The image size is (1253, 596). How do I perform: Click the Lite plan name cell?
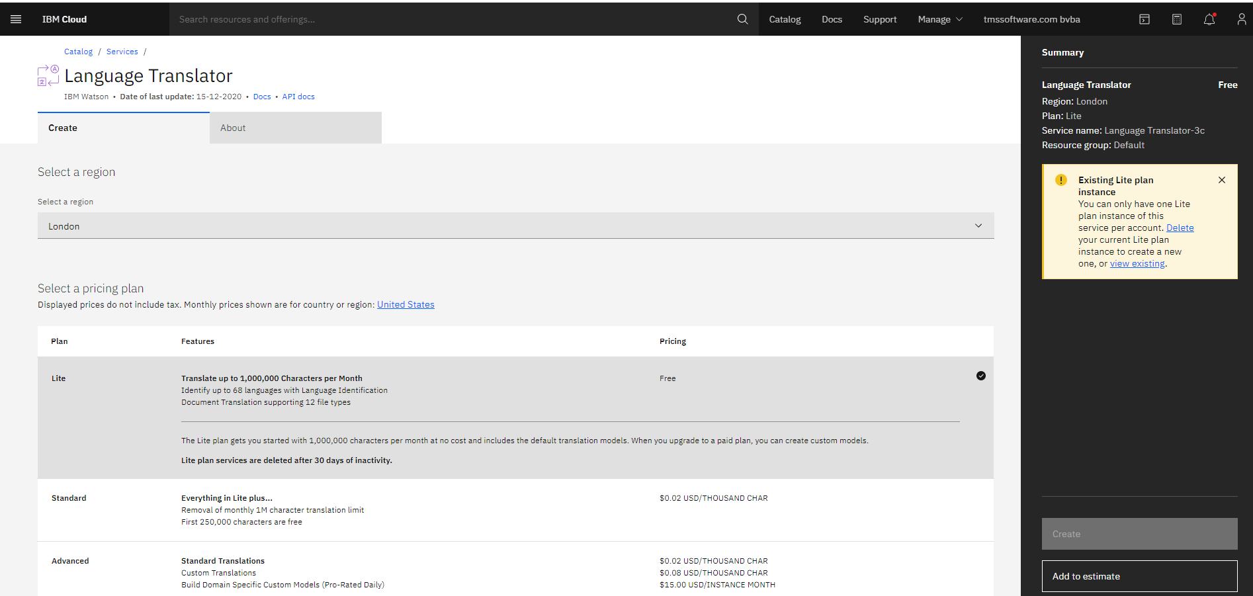tap(59, 378)
